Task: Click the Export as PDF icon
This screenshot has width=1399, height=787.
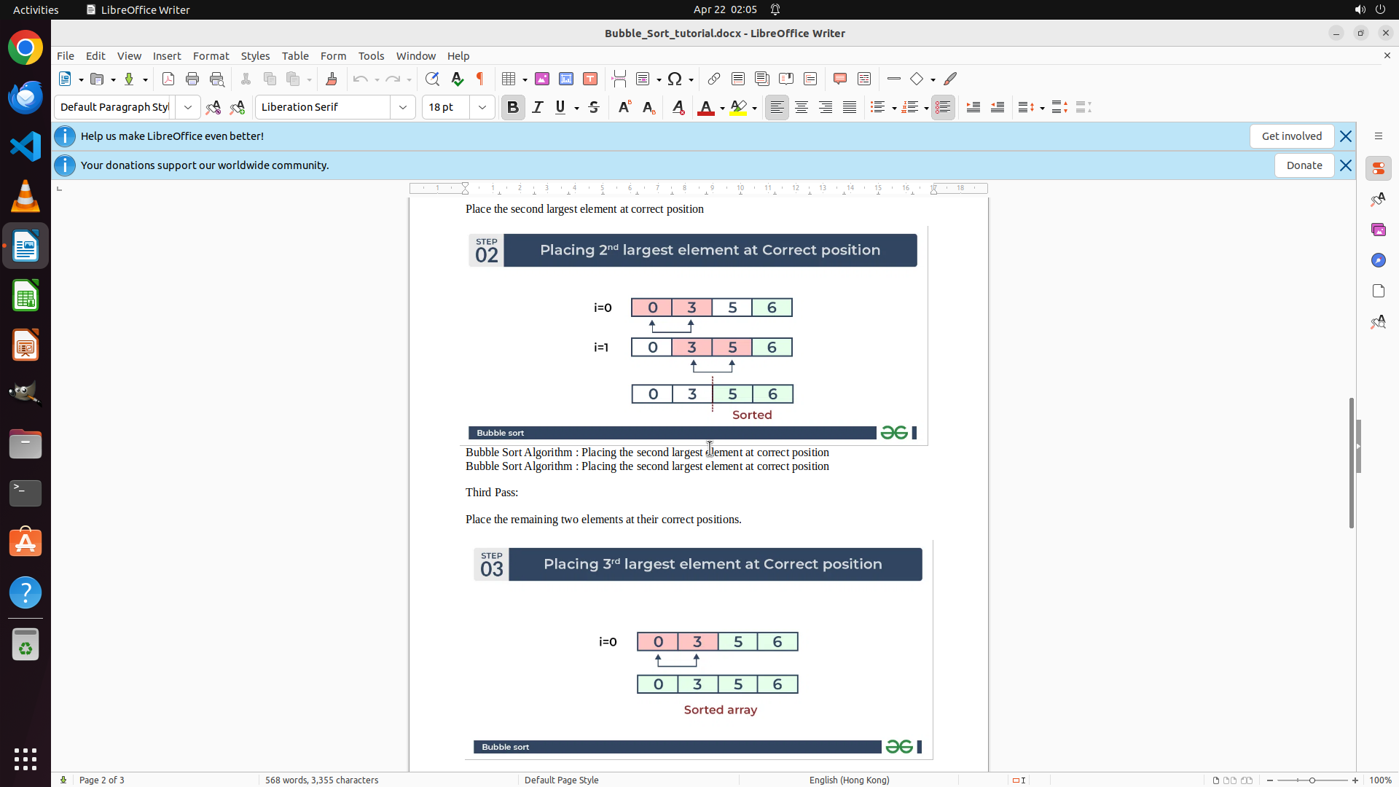Action: click(x=168, y=79)
